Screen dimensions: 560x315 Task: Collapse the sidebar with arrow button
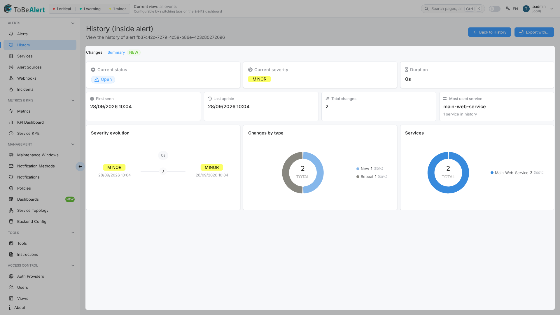[80, 167]
